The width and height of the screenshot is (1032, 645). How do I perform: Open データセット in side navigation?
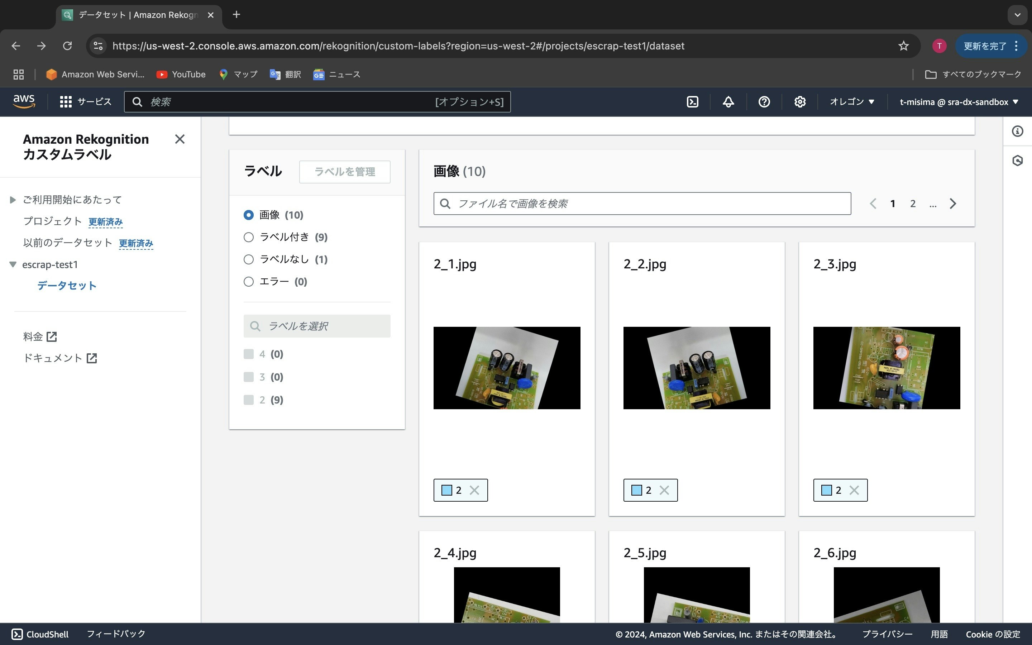67,285
